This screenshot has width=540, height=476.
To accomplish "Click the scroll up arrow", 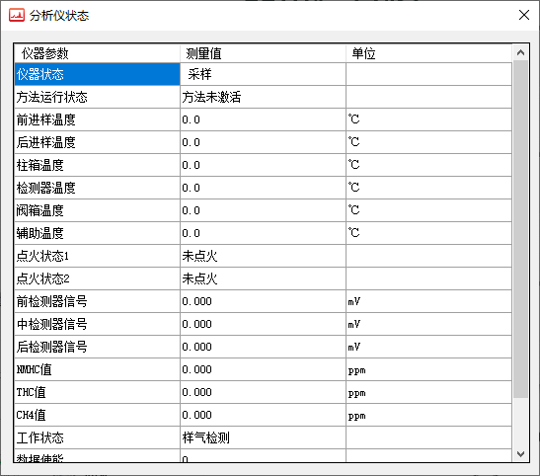I will [520, 52].
